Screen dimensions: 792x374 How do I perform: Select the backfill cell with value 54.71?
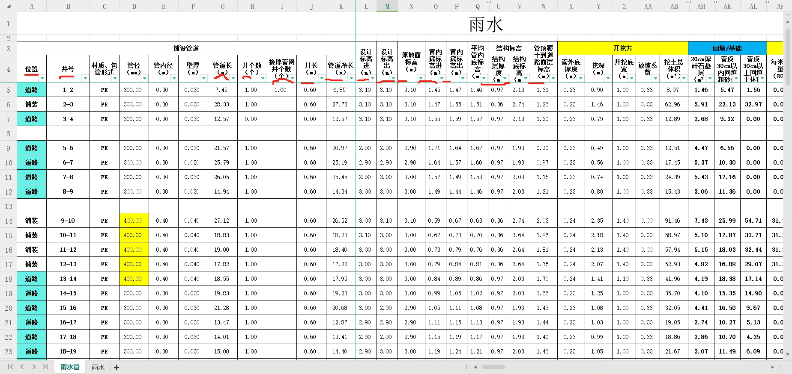[x=753, y=221]
